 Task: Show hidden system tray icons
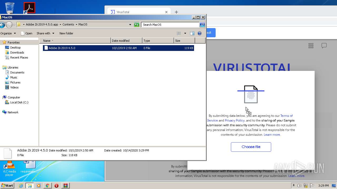pyautogui.click(x=294, y=186)
